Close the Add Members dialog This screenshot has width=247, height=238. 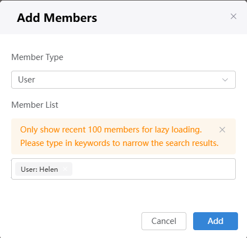click(x=234, y=16)
